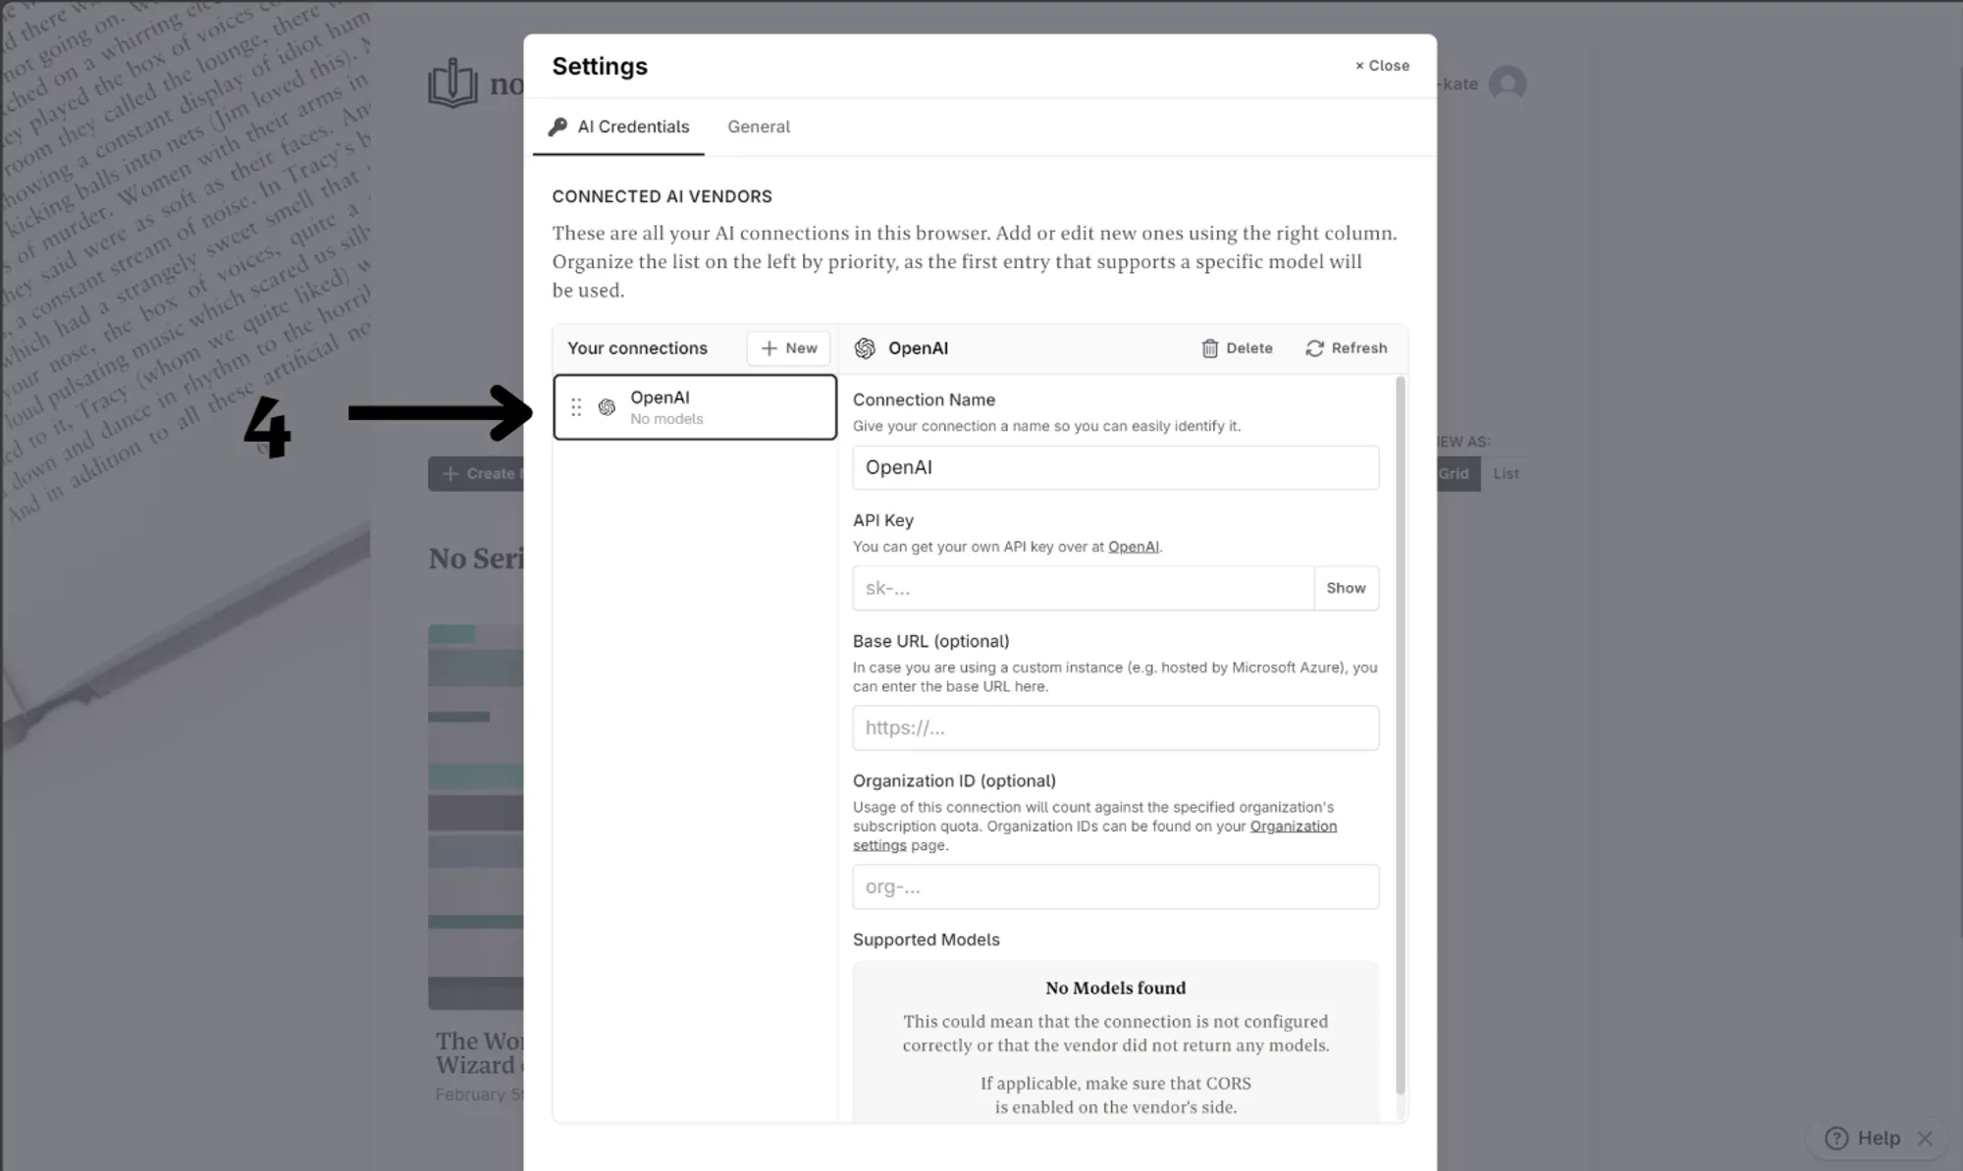Click the OpenAI API key link

(x=1133, y=547)
